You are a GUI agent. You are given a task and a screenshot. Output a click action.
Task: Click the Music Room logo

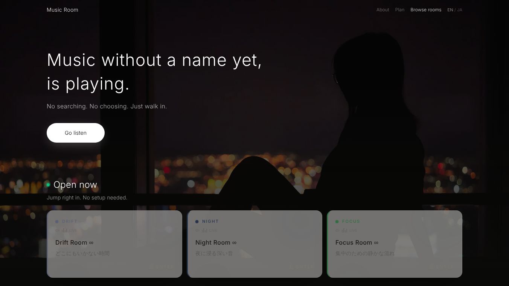pos(62,10)
